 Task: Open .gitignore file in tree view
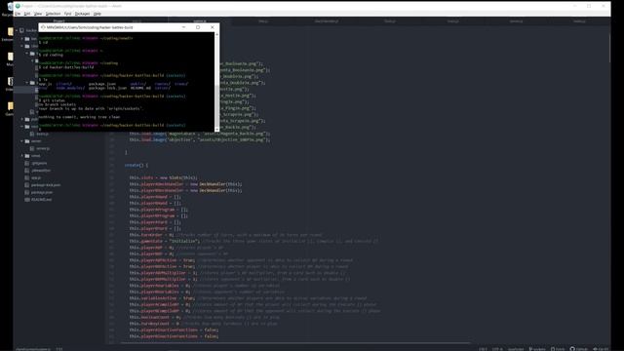pos(39,163)
